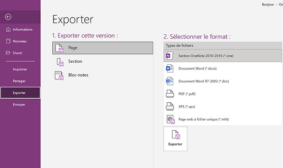Click the Word 97-2003 doc icon
Viewport: 283px width, 168px height.
169,81
